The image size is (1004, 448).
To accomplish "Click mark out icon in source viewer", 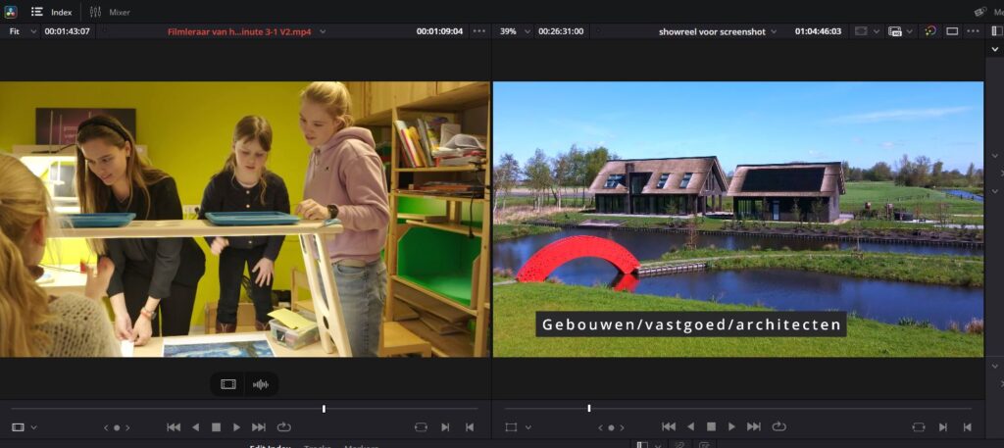I will click(470, 426).
